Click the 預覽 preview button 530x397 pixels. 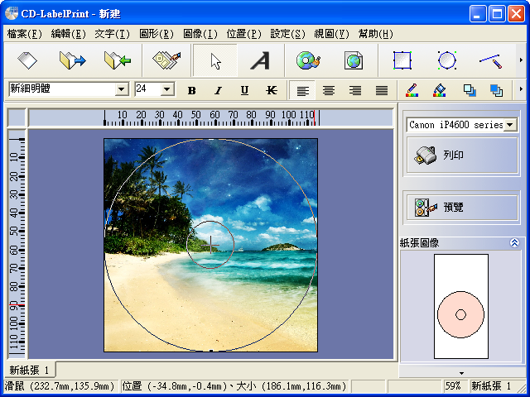462,207
